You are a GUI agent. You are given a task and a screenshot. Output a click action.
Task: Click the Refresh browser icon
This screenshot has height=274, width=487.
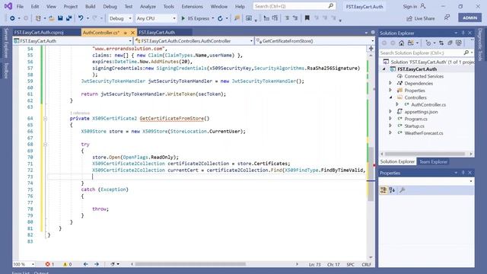(220, 18)
